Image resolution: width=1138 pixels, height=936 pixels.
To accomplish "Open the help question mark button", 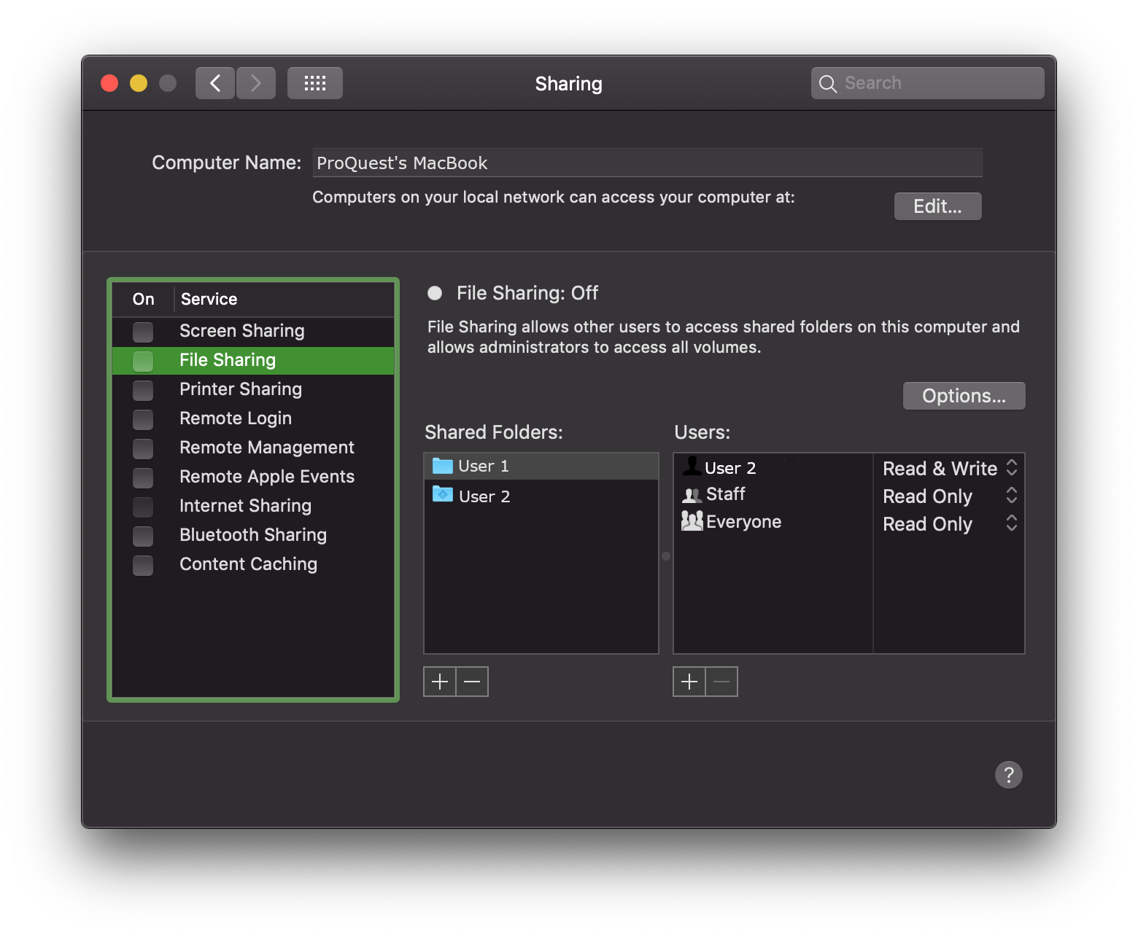I will point(1008,774).
